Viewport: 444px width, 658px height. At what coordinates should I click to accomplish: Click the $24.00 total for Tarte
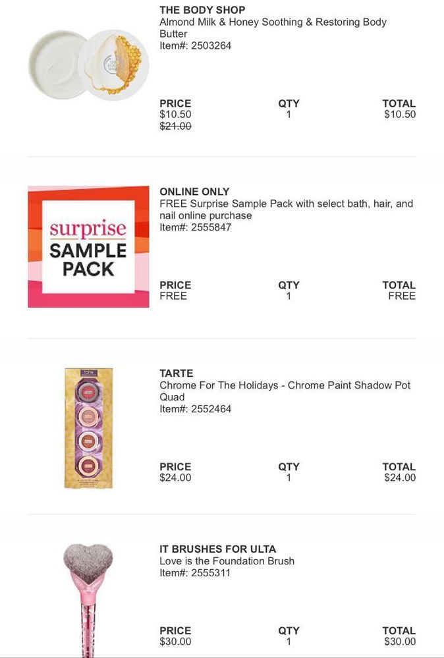pyautogui.click(x=400, y=478)
